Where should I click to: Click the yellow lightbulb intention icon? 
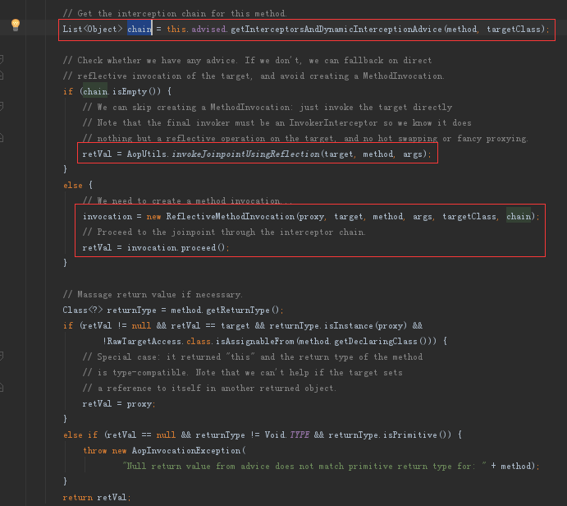tap(16, 25)
